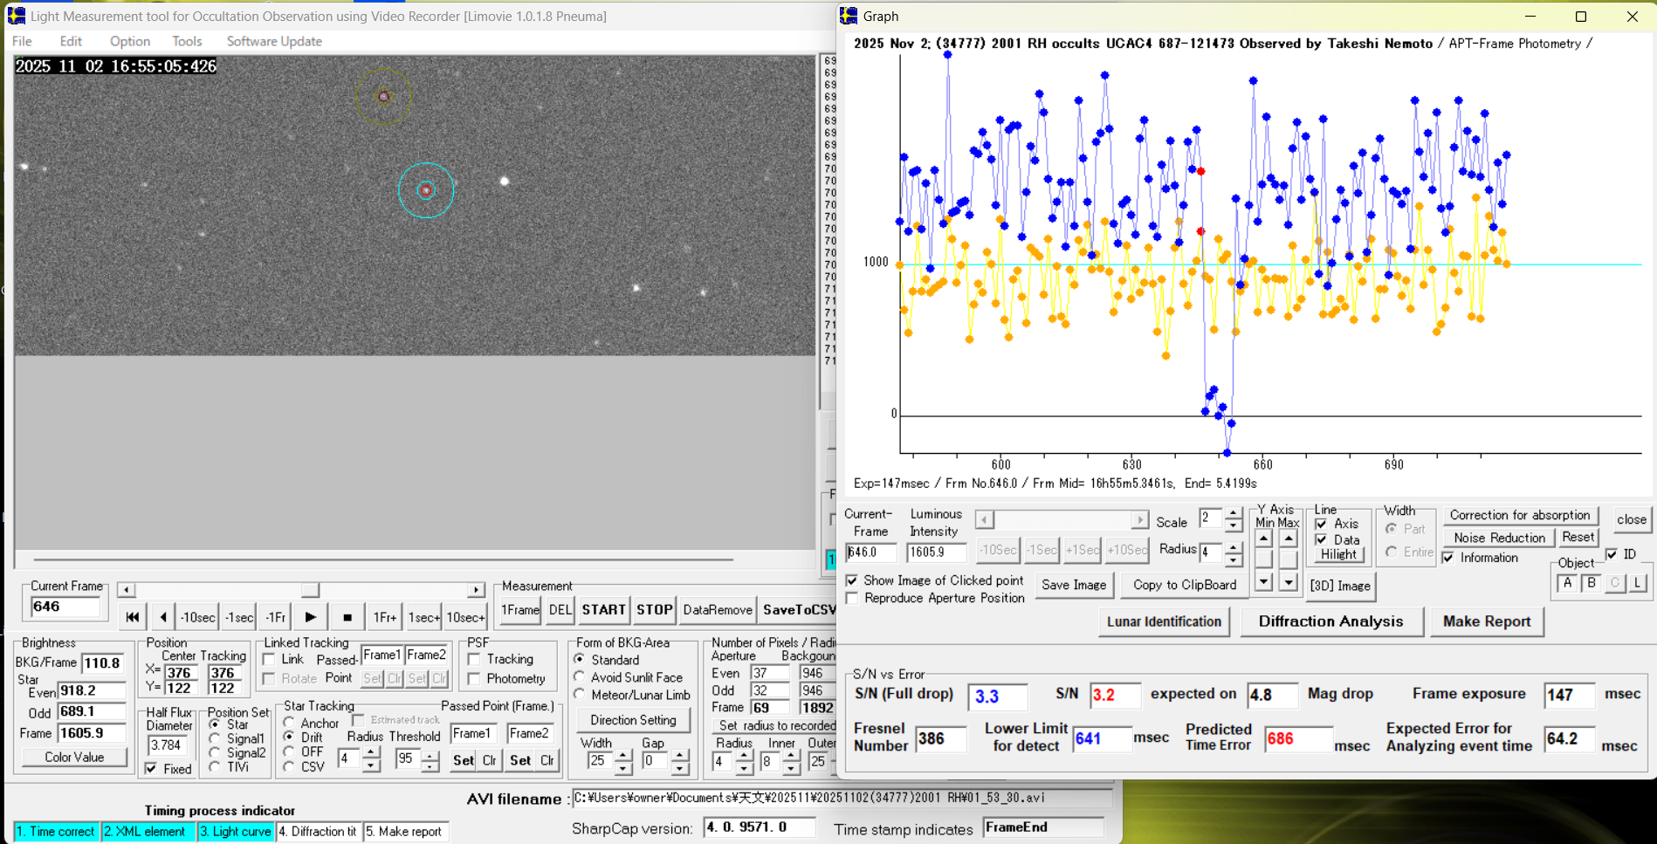1657x844 pixels.
Task: Click Y Axis Max down arrow
Action: point(1289,582)
